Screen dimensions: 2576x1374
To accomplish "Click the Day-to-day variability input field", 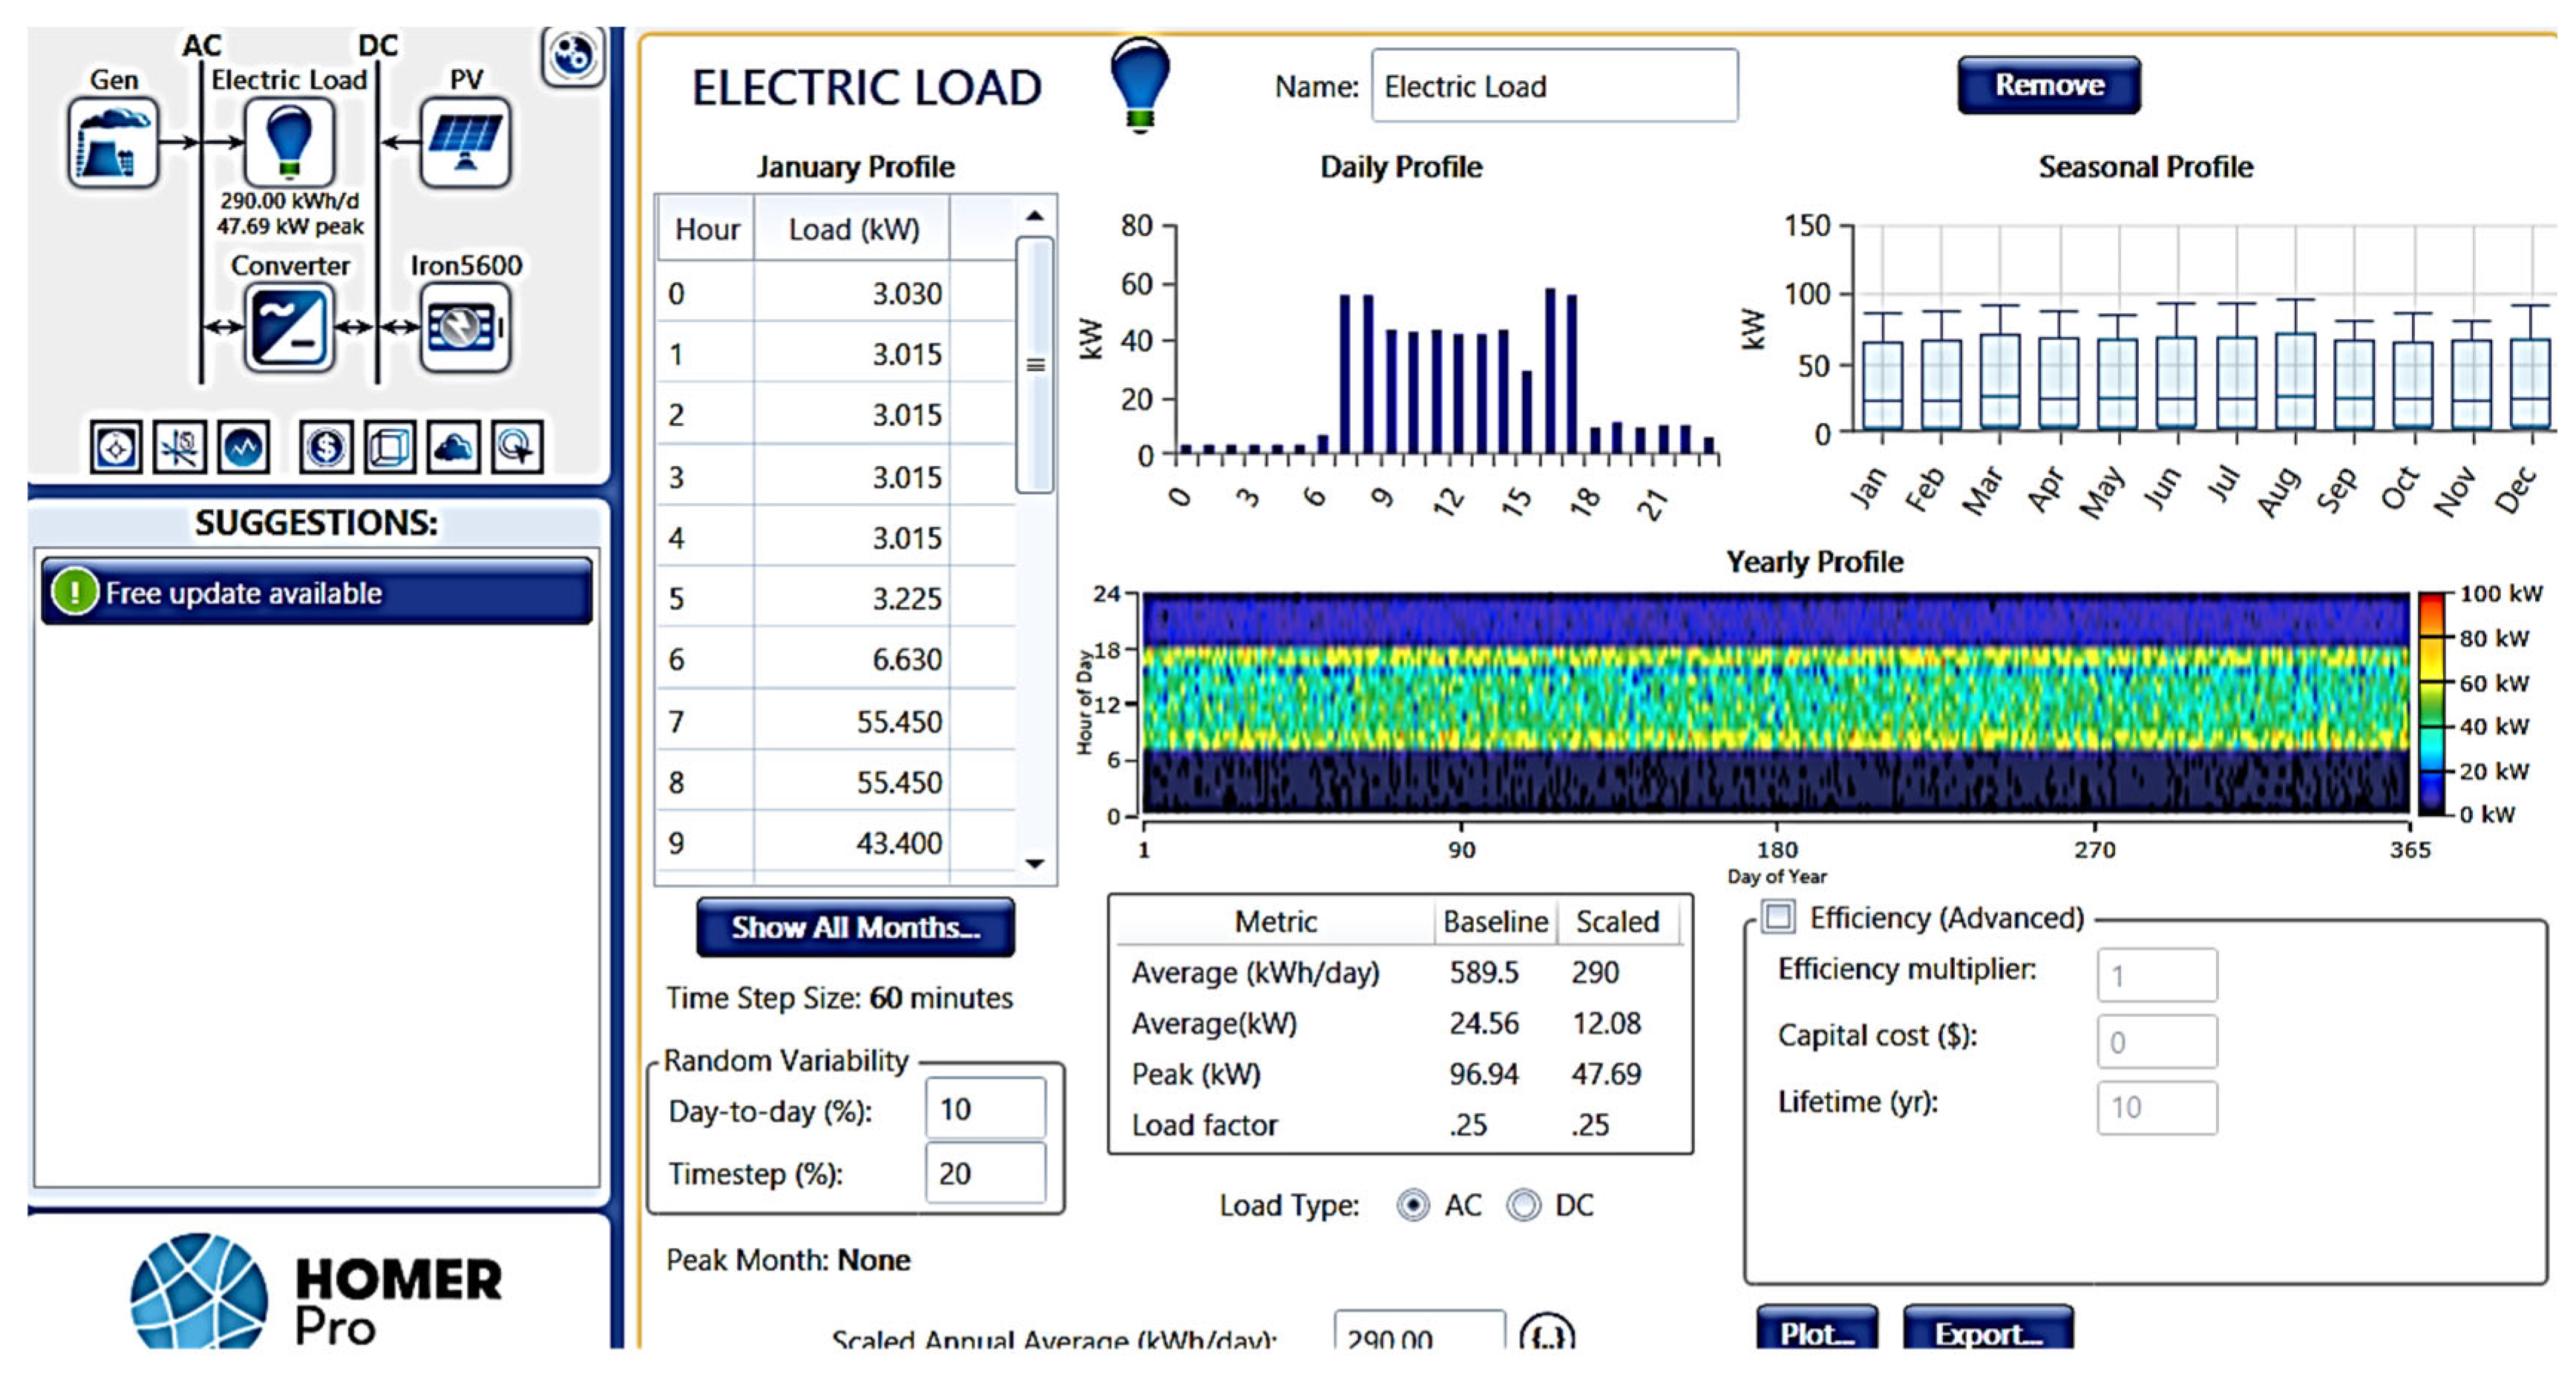I will (x=985, y=1108).
